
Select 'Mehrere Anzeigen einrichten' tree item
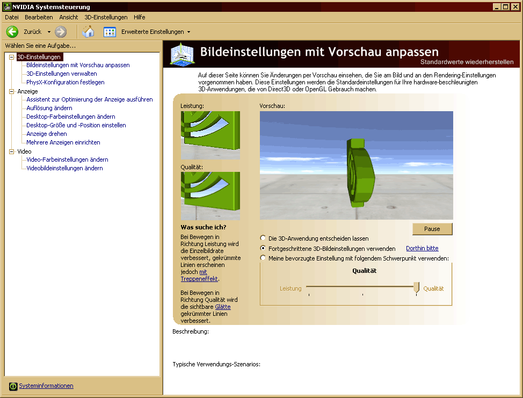click(x=63, y=142)
